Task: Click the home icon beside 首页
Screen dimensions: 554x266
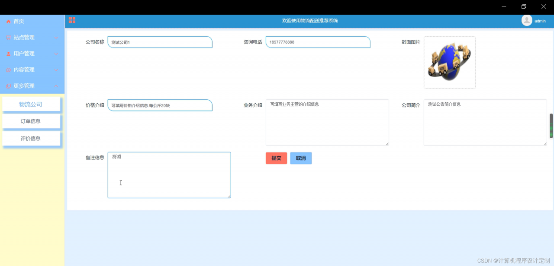Action: click(x=9, y=22)
